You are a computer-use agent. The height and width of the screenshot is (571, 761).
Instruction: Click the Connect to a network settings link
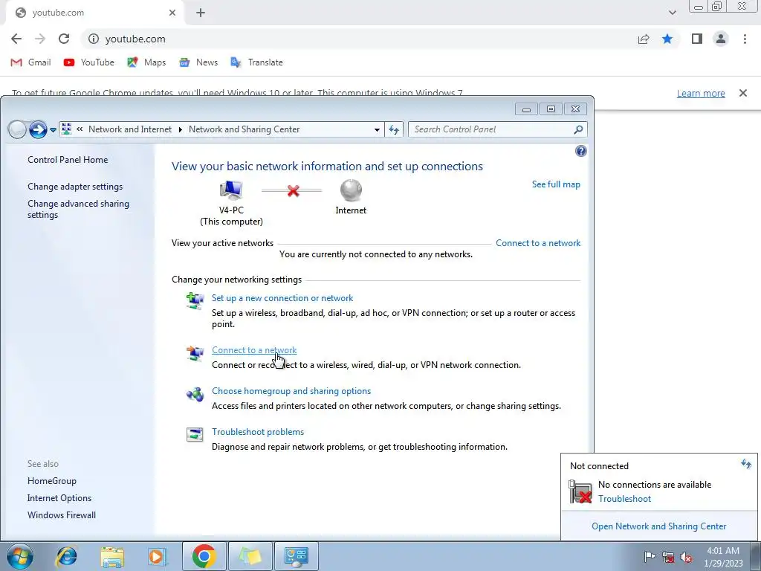[254, 350]
